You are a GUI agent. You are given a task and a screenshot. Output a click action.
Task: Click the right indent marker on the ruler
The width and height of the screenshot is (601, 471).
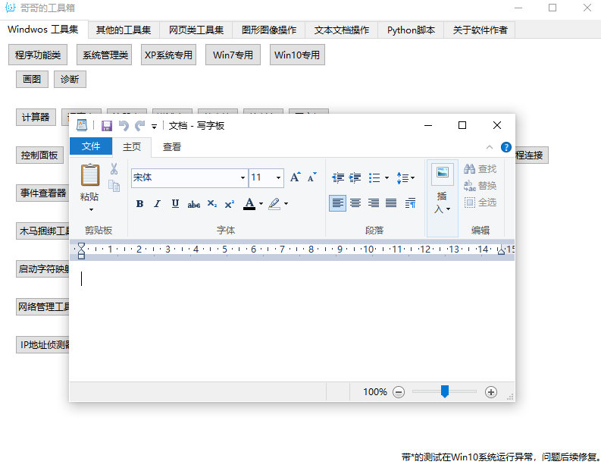[x=501, y=250]
